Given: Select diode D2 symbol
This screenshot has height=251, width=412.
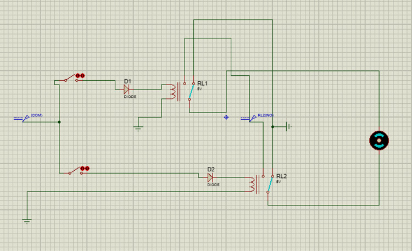Looking at the screenshot, I should point(210,177).
